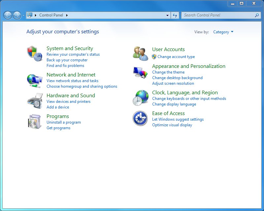Click the User Accounts people icon
This screenshot has height=211, width=264.
141,53
